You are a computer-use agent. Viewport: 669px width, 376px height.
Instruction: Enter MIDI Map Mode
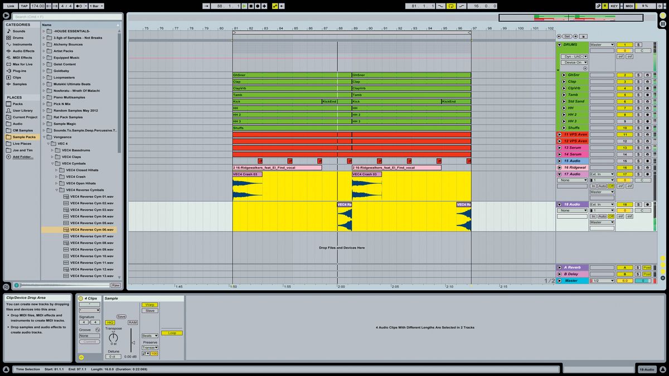coord(629,6)
